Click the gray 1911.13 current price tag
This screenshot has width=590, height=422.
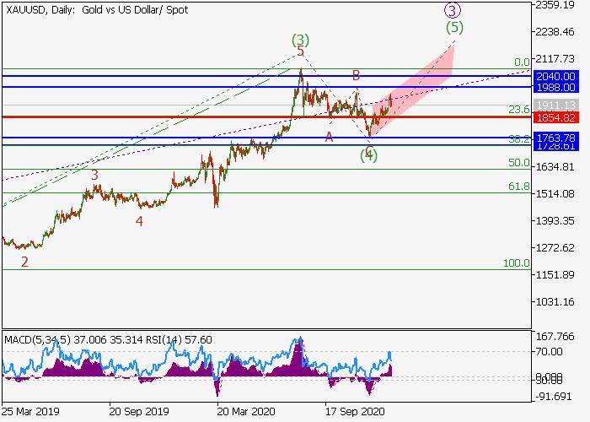click(x=555, y=105)
